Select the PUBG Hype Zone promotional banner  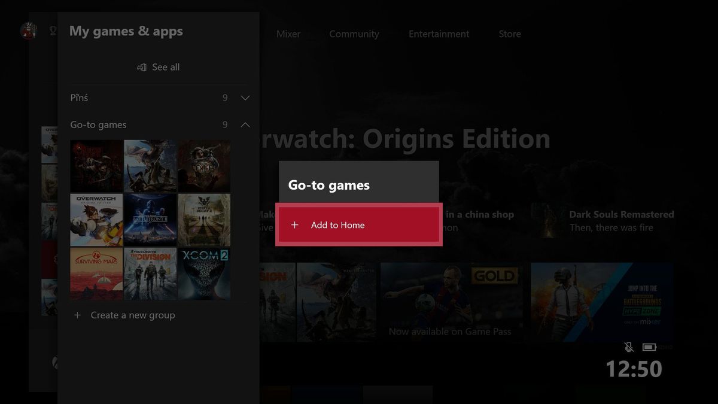point(601,301)
